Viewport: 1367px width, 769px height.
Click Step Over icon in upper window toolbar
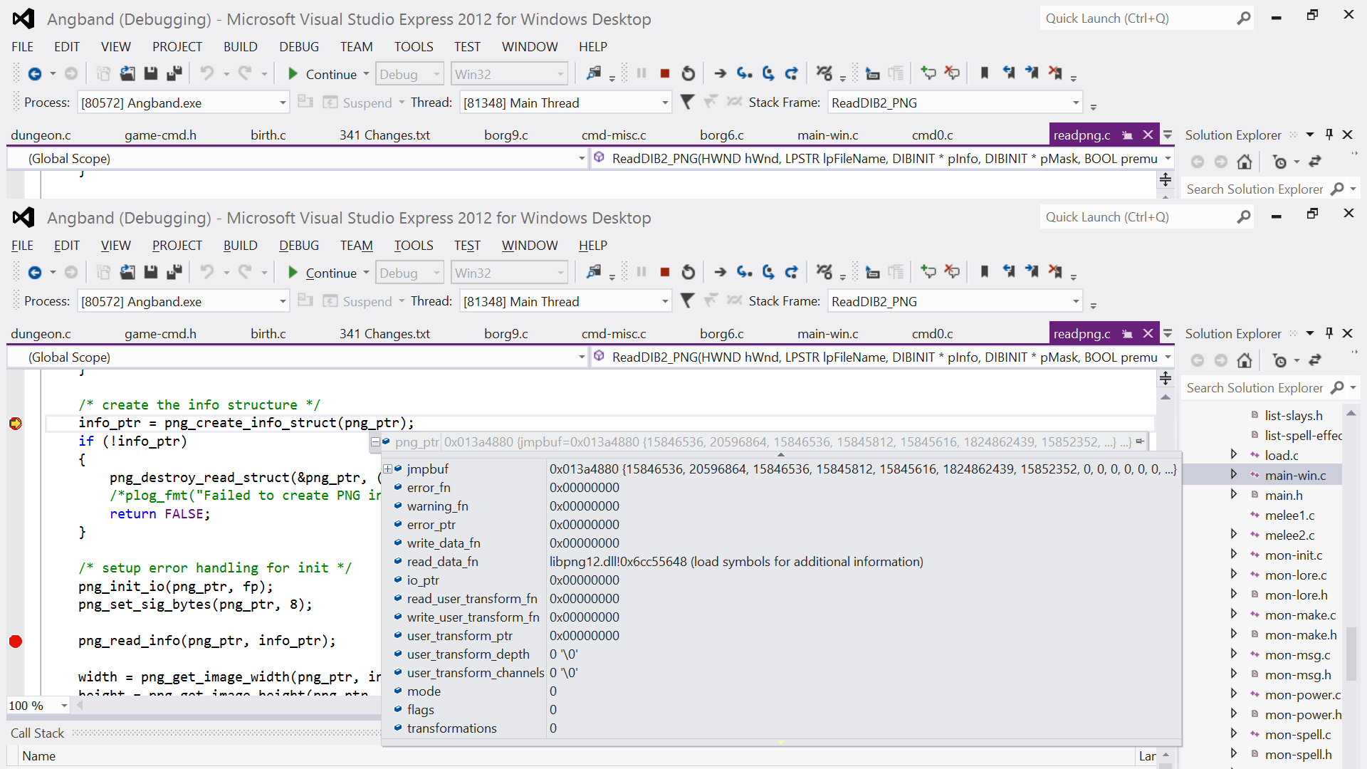768,73
